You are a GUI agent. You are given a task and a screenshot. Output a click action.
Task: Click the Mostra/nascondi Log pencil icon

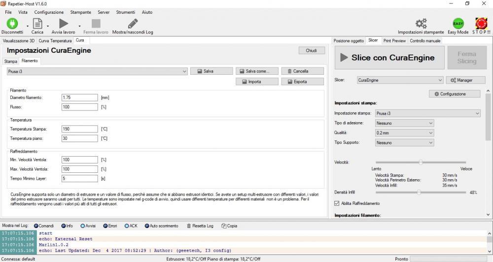pyautogui.click(x=133, y=24)
